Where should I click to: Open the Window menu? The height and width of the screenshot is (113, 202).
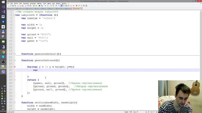tap(64, 3)
